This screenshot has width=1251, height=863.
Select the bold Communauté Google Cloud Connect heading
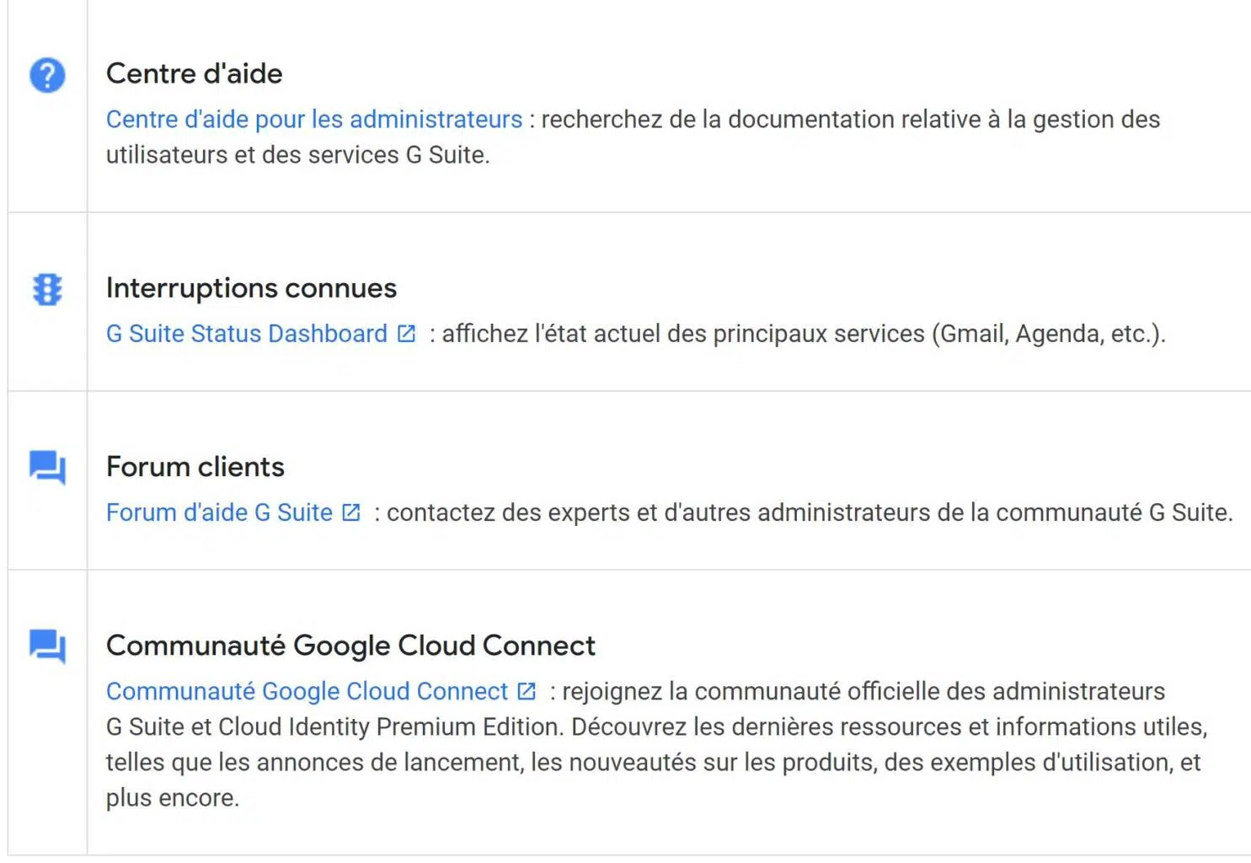pos(350,646)
